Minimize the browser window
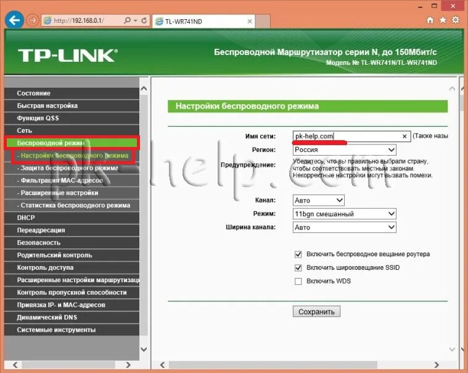Viewport: 468px width, 373px height. [x=421, y=6]
